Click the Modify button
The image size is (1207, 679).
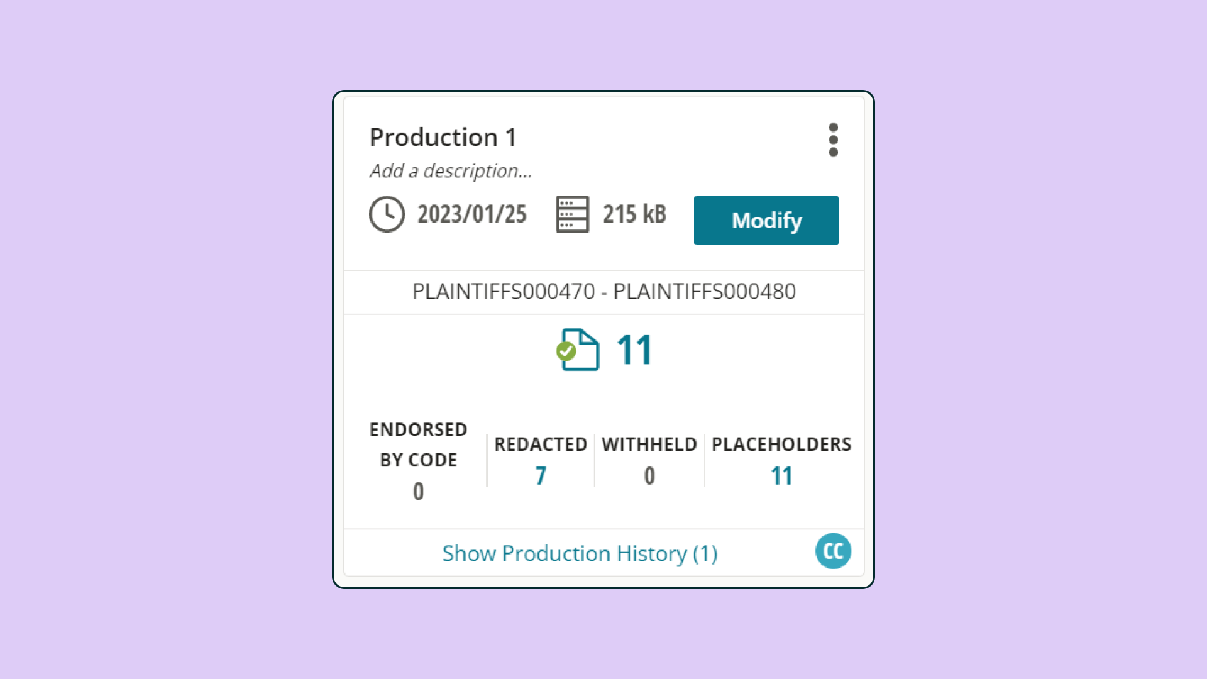click(766, 220)
